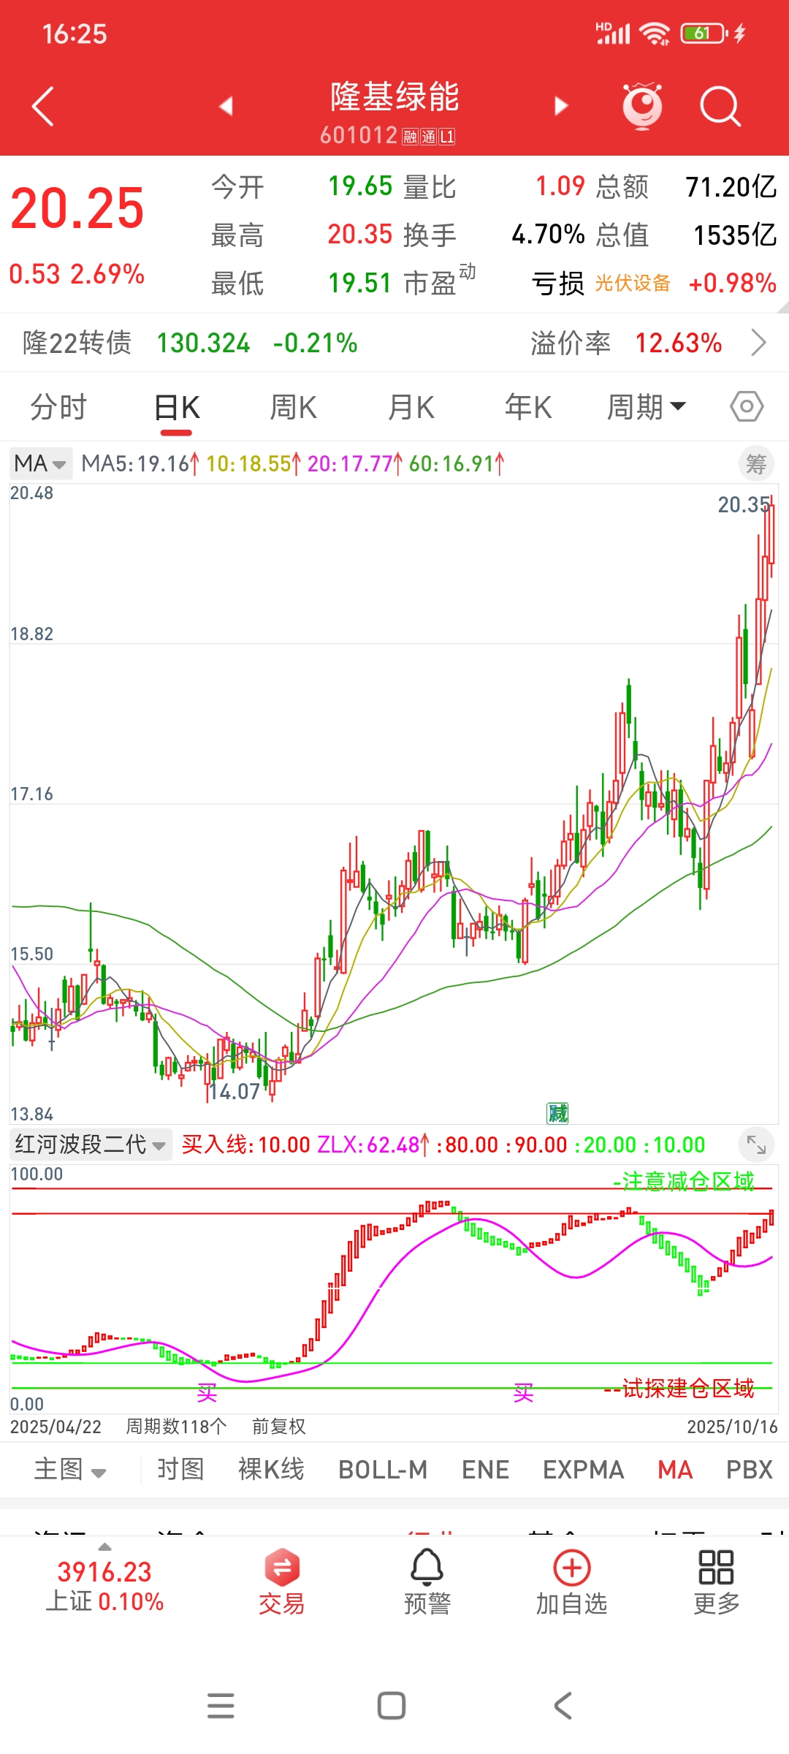
Task: Expand 隆22转债 bond details chevron
Action: pyautogui.click(x=759, y=342)
